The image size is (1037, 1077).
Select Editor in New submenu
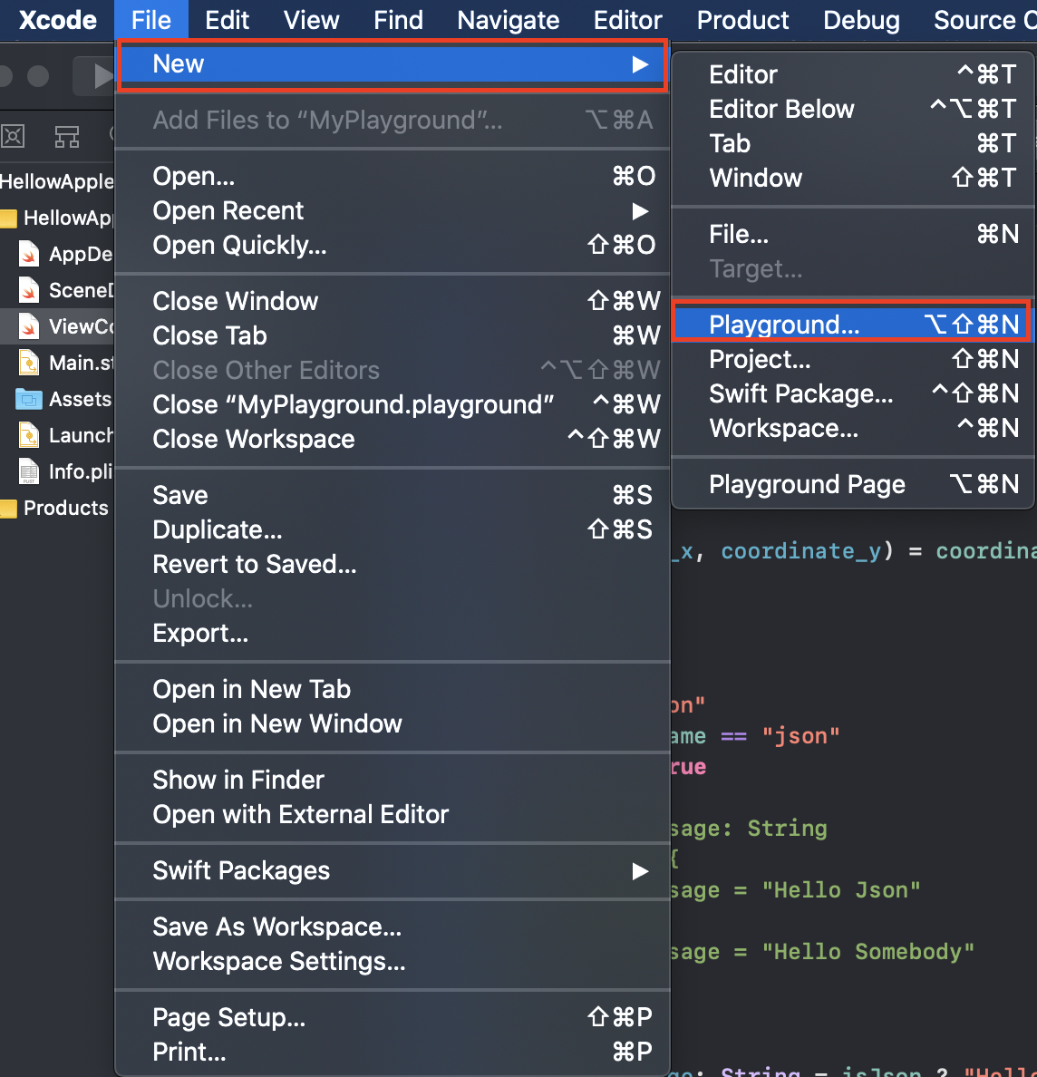(852, 75)
